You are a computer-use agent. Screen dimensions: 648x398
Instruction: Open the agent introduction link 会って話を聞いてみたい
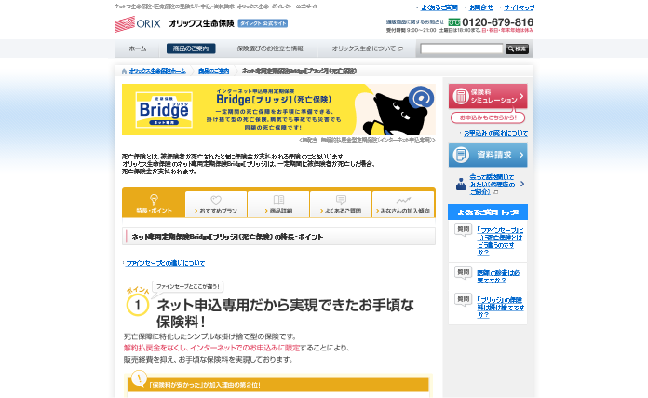pyautogui.click(x=493, y=185)
